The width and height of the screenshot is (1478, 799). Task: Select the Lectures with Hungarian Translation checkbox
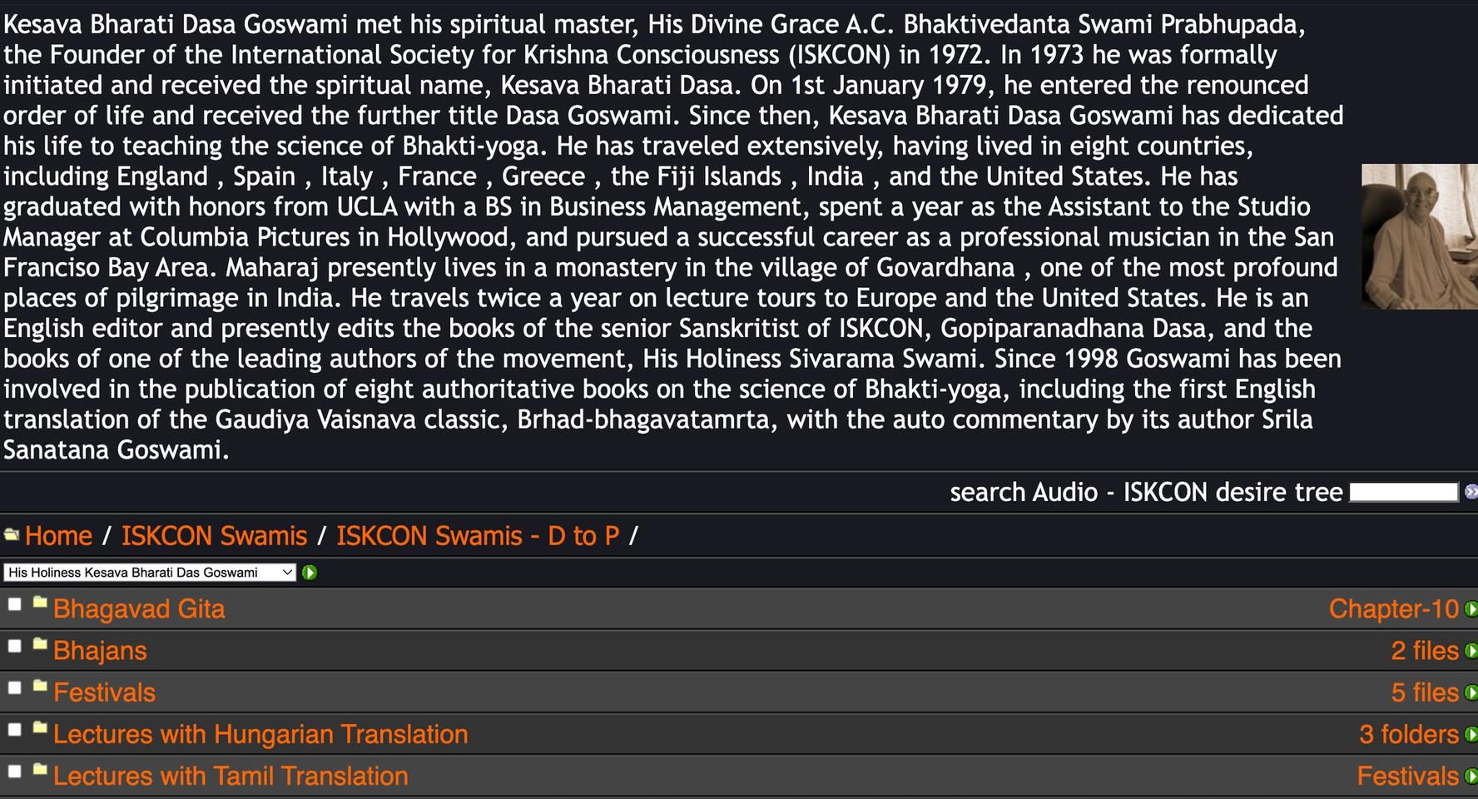15,730
